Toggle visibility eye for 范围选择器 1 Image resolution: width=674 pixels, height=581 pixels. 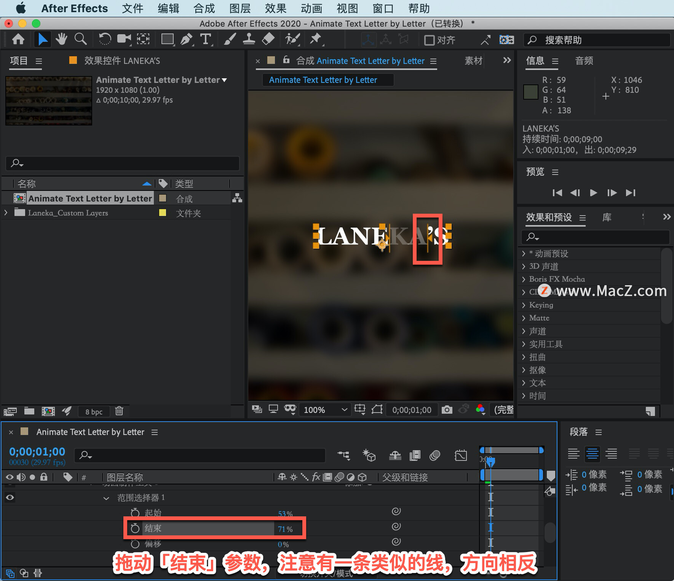pyautogui.click(x=10, y=497)
